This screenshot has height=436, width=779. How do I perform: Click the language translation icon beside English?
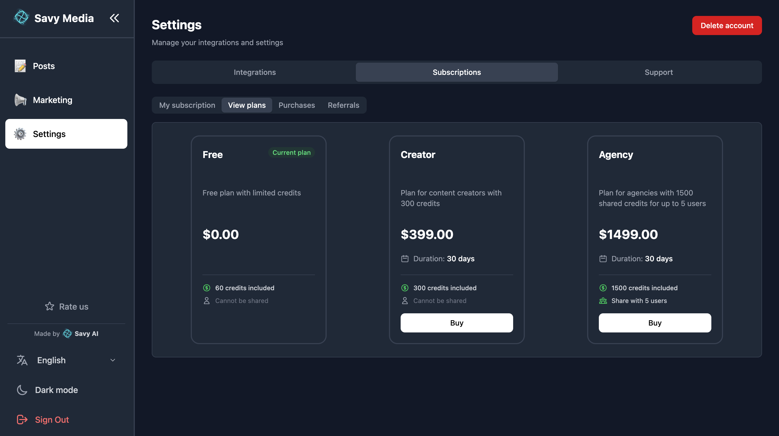[x=21, y=360]
